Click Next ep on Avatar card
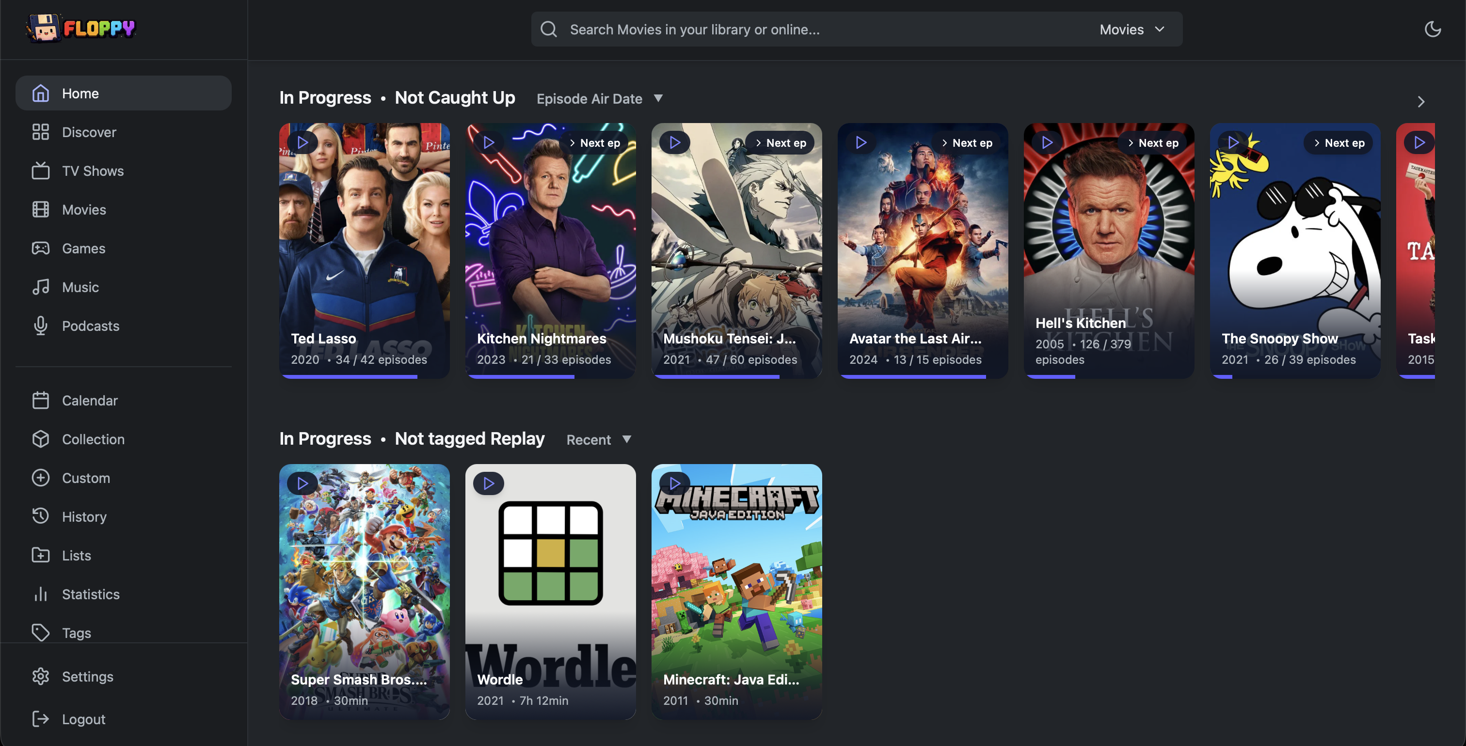 (966, 143)
